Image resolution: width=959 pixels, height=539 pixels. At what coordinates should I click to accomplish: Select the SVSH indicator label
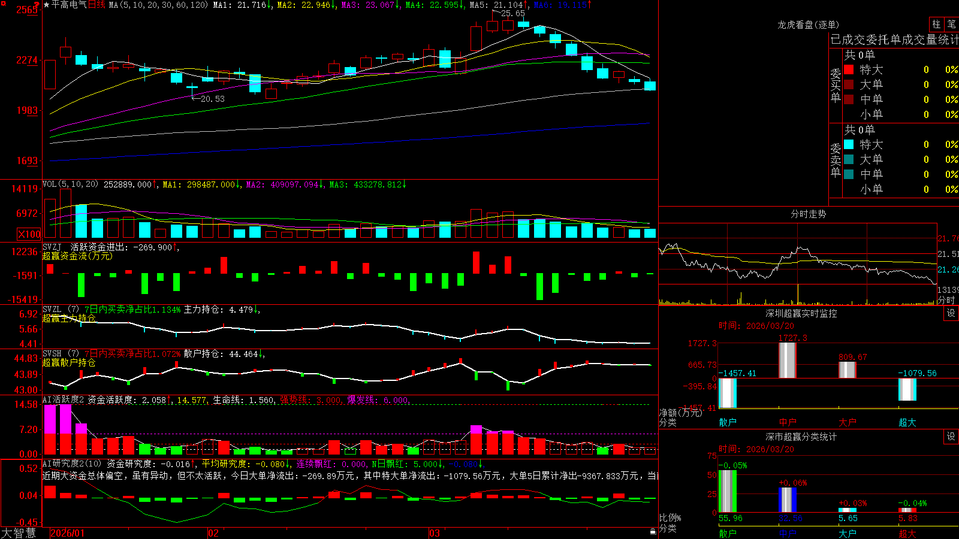(52, 354)
